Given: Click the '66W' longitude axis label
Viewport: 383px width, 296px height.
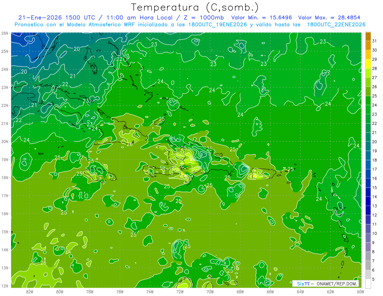Looking at the screenshot, I should [x=270, y=291].
